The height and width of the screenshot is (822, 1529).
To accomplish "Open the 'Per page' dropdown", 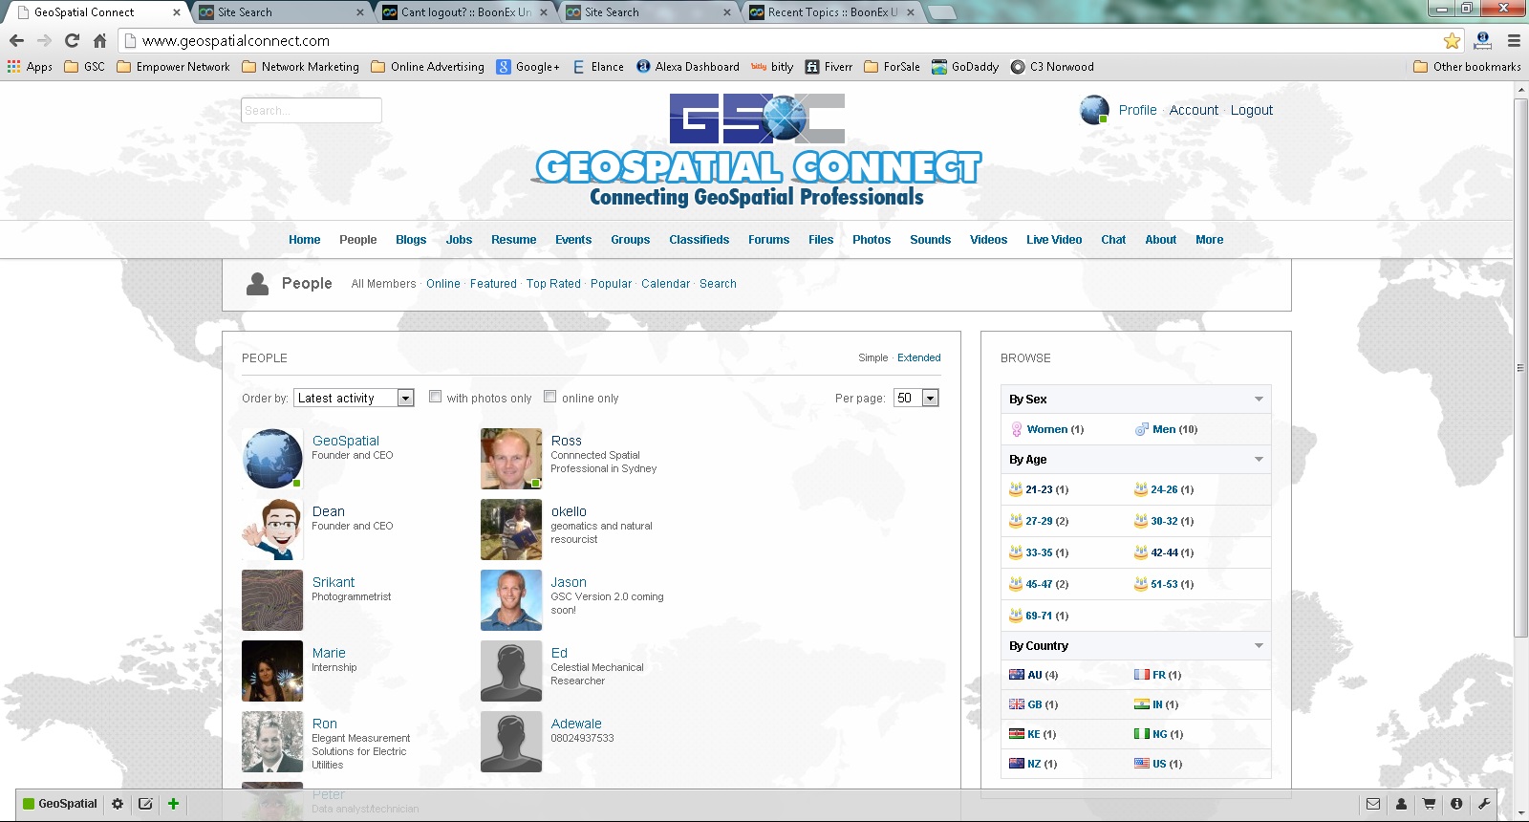I will click(916, 398).
